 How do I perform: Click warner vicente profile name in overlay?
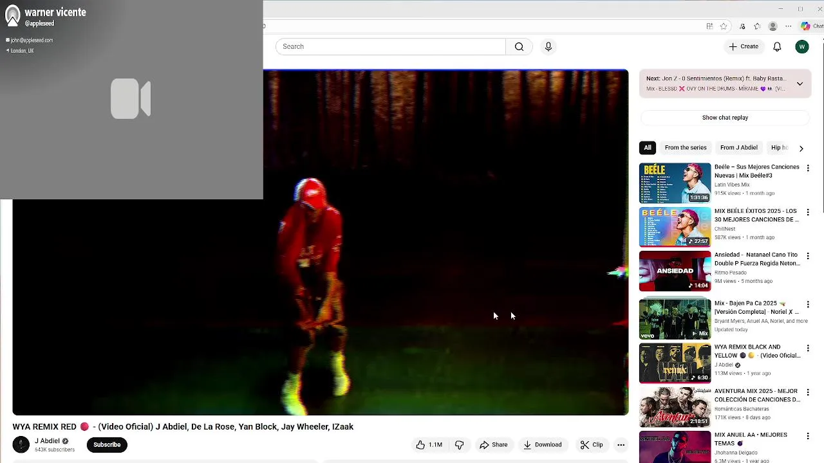55,12
